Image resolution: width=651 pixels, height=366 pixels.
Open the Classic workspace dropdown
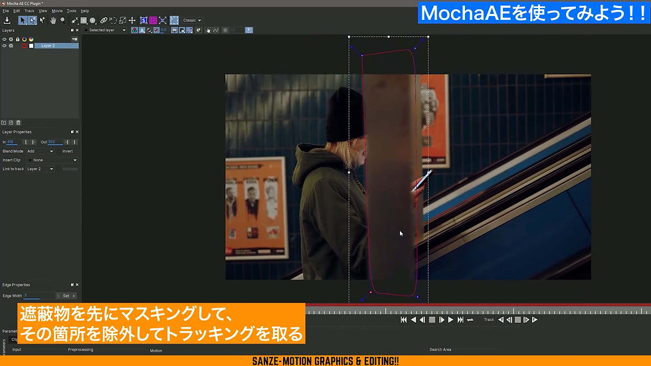192,21
